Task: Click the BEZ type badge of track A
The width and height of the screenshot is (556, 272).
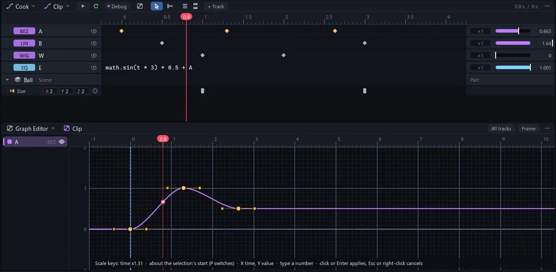Action: [x=24, y=31]
